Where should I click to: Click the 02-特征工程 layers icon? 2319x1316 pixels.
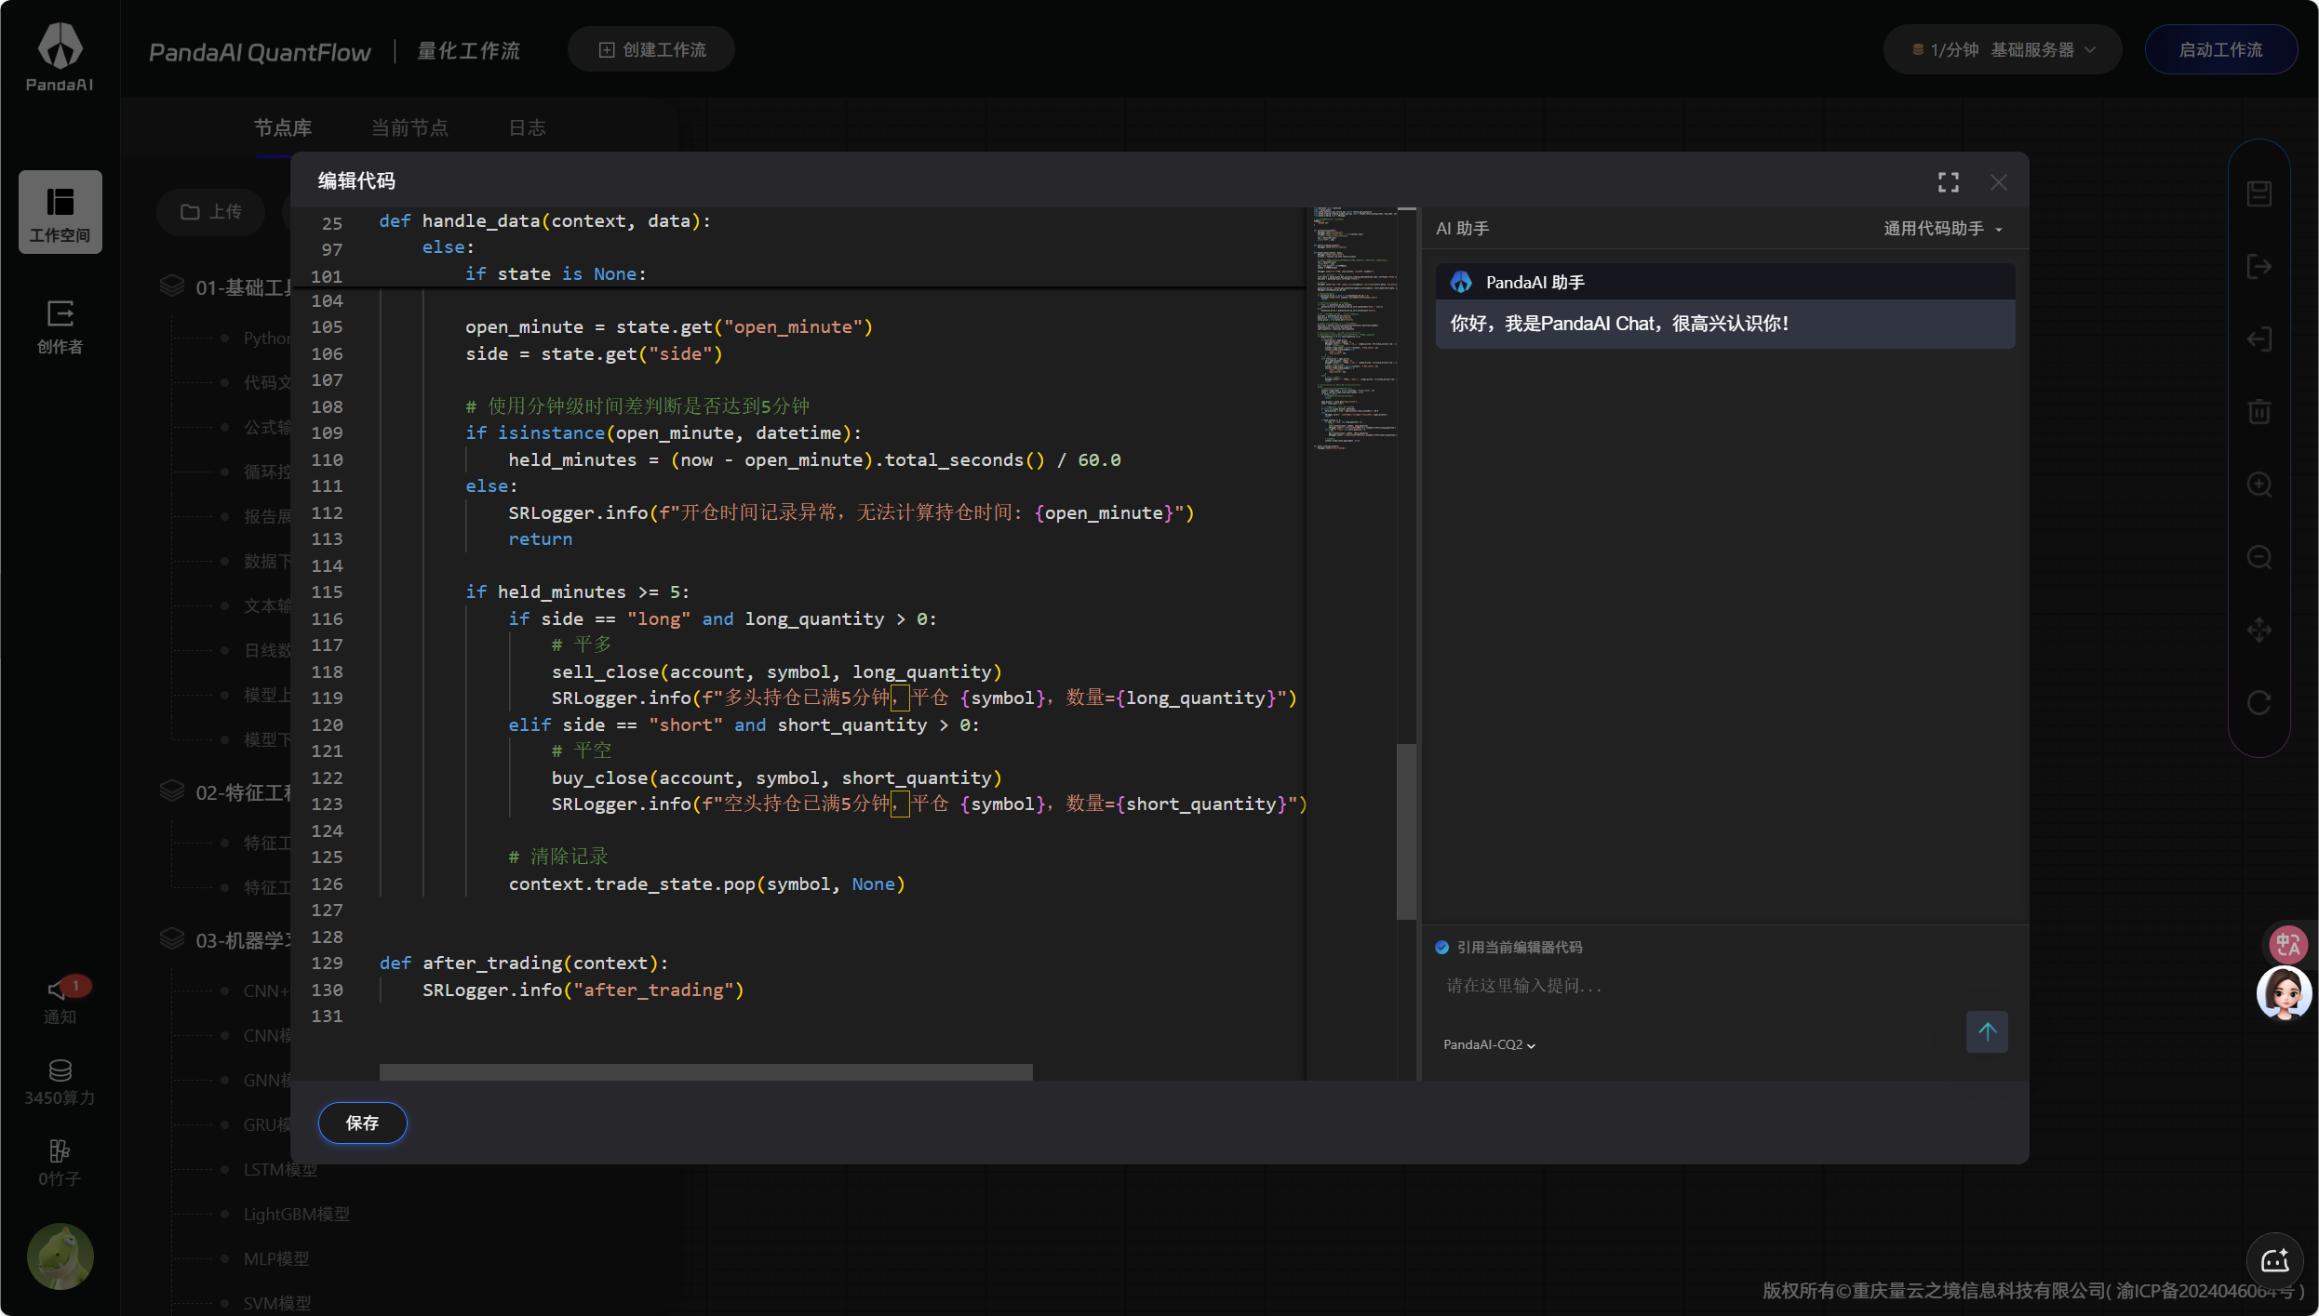[x=172, y=791]
